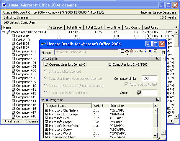Screen dimensions: 180x141
Task: Click the Usage window horizontal scroll-right arrow
Action: 172,121
